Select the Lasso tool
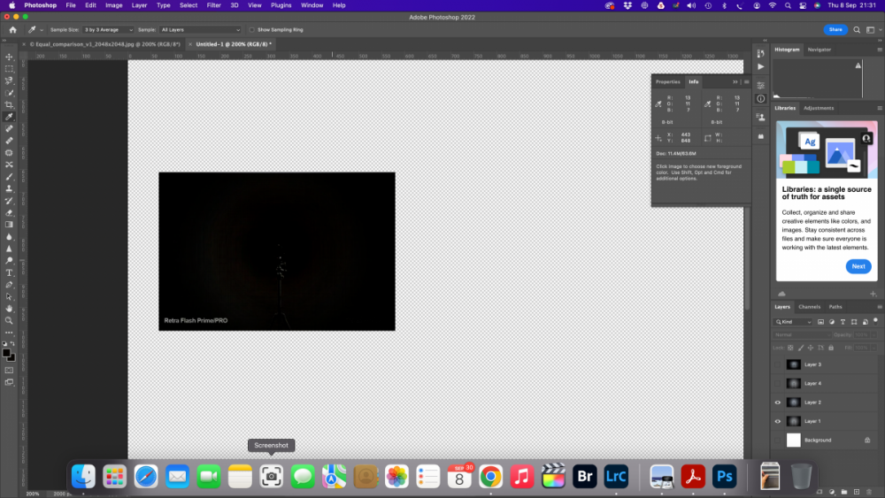Viewport: 885px width, 498px height. [x=9, y=80]
